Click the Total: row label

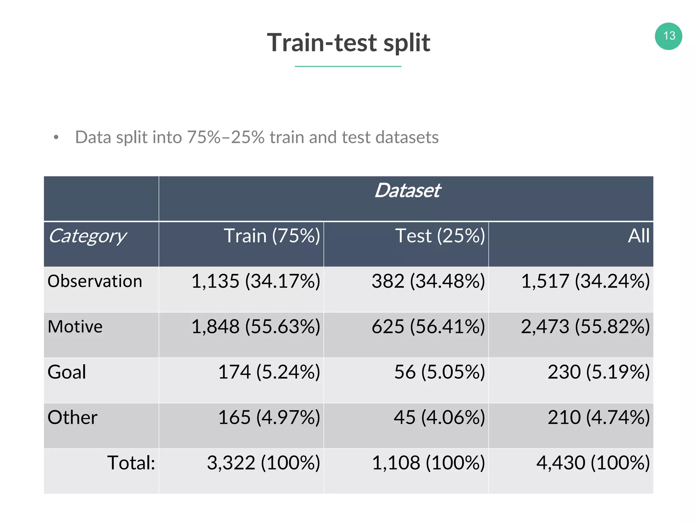[131, 463]
